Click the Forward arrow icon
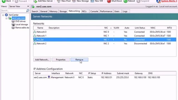The image size is (178, 100). point(16,1)
